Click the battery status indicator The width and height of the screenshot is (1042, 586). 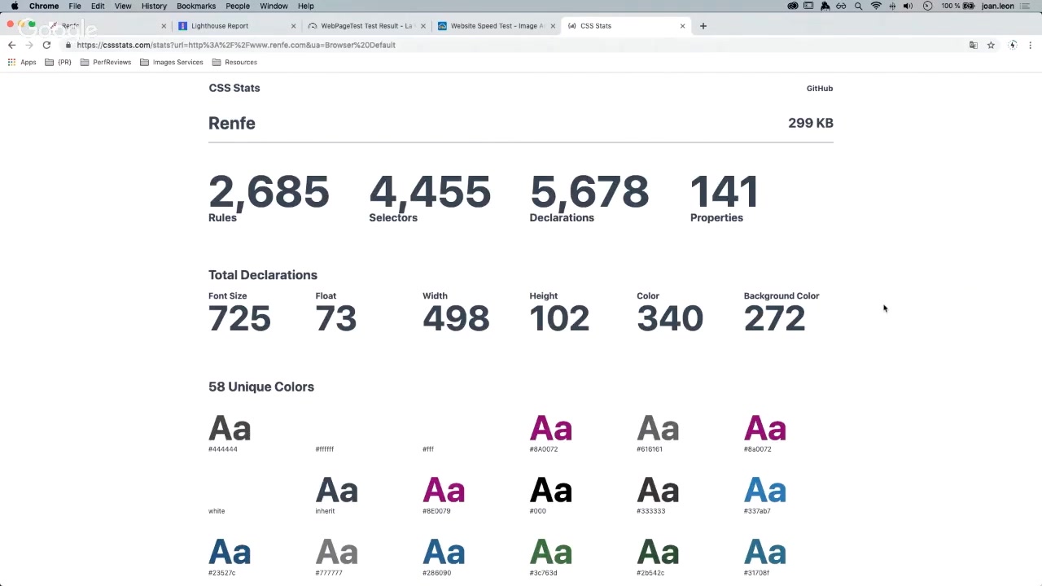(959, 6)
